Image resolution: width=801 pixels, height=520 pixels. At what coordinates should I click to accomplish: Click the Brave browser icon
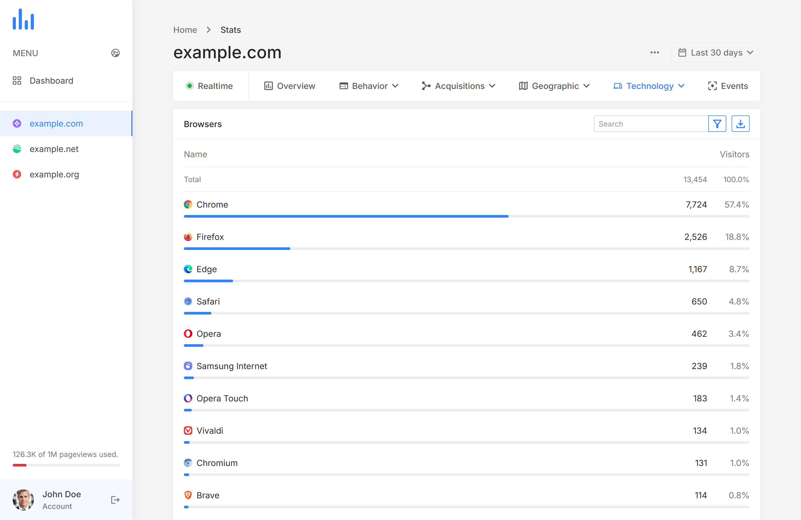188,495
